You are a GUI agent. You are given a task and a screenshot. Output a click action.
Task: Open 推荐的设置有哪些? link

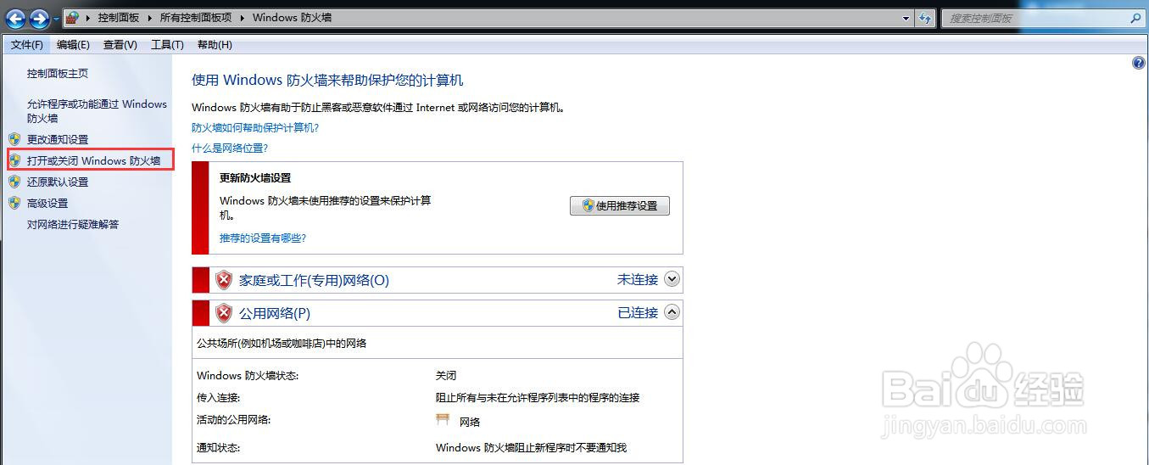pyautogui.click(x=263, y=238)
